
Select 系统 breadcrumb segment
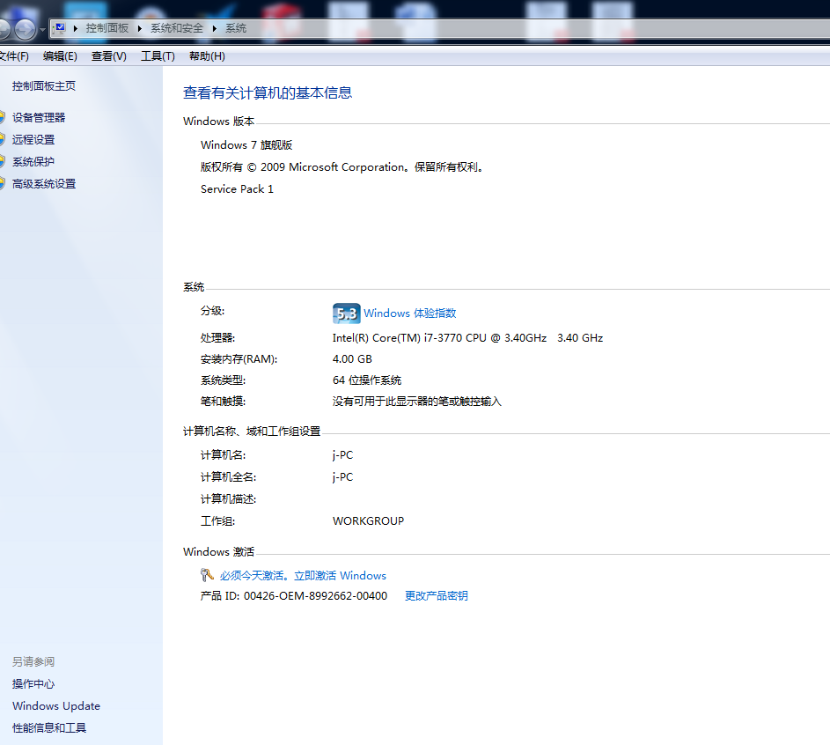coord(236,28)
